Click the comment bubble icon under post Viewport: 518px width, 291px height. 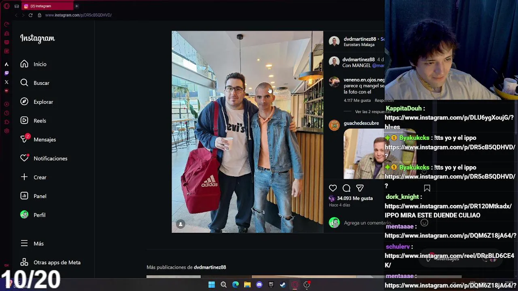[346, 188]
